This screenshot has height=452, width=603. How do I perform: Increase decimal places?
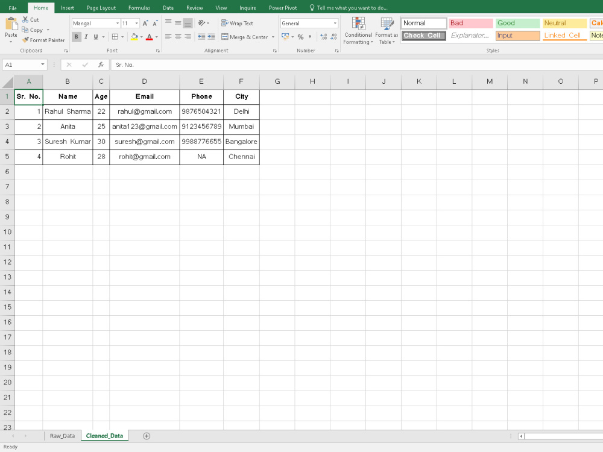[x=324, y=37]
